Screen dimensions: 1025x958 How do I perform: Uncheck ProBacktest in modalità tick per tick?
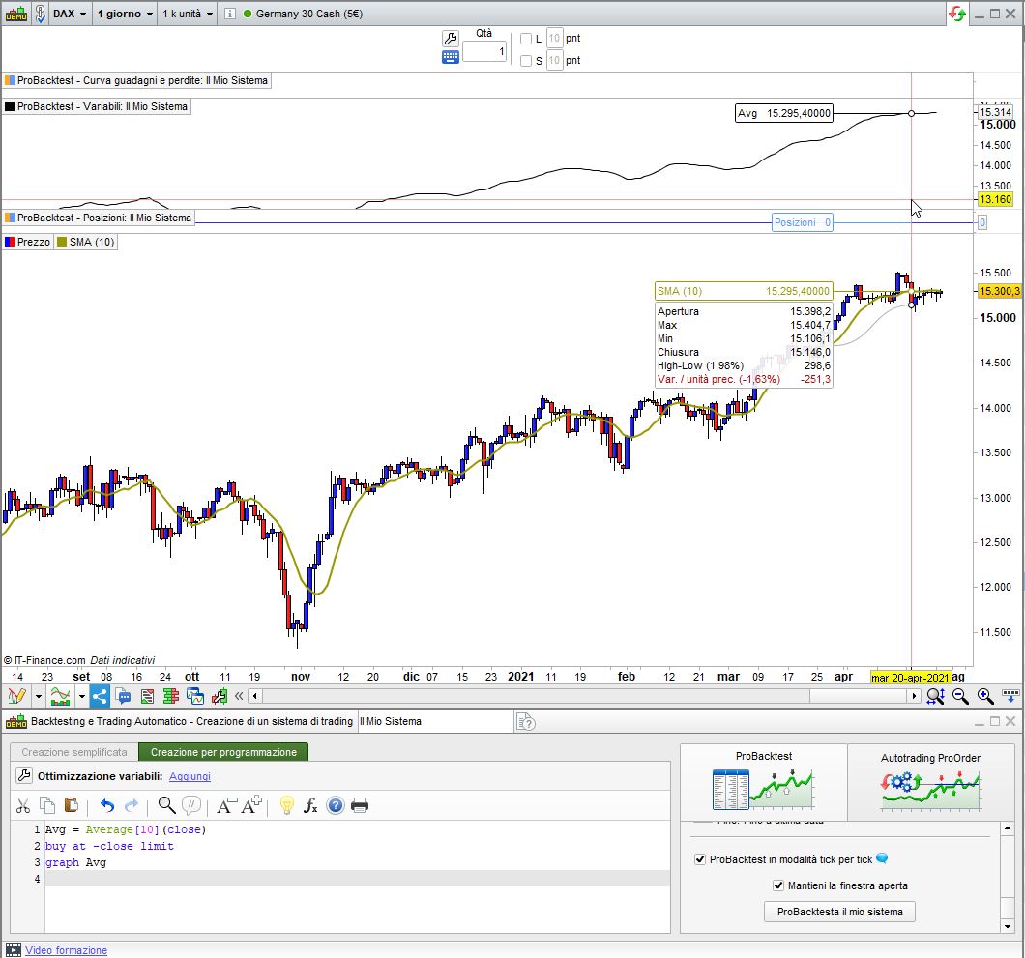tap(700, 859)
